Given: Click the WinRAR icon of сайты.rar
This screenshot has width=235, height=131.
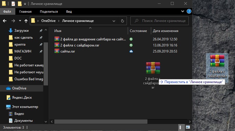Looking at the screenshot, I should click(x=57, y=51).
